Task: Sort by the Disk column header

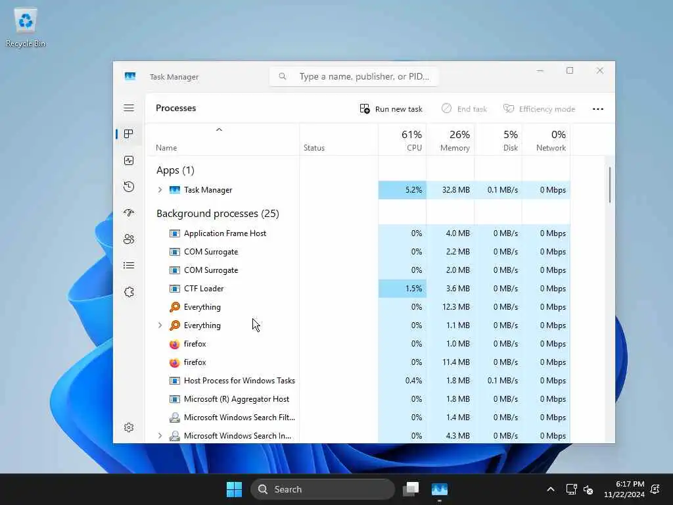Action: click(498, 140)
